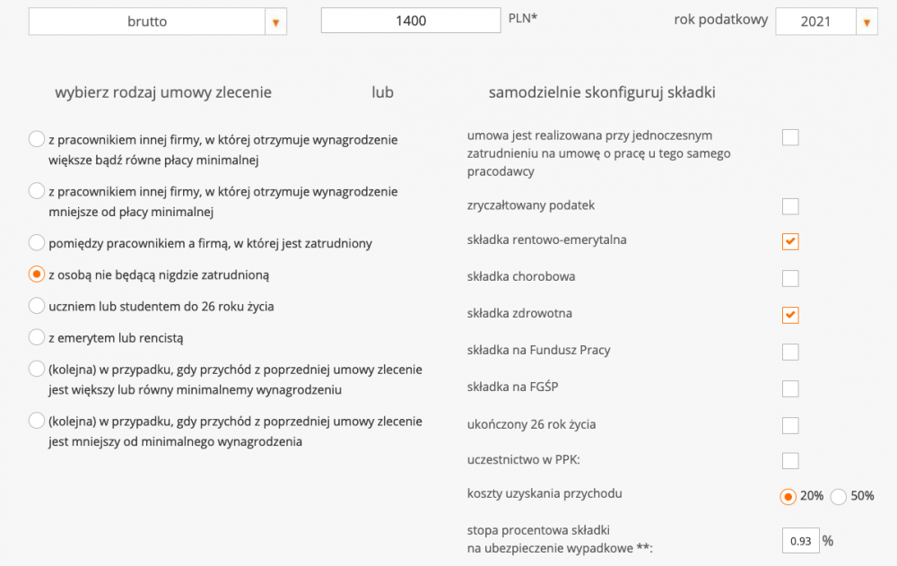The image size is (897, 566).
Task: Select 50% koszty uzyskania przychodu
Action: pyautogui.click(x=840, y=496)
